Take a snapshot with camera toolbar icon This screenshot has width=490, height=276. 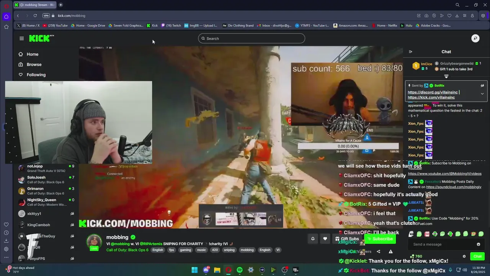point(426,16)
